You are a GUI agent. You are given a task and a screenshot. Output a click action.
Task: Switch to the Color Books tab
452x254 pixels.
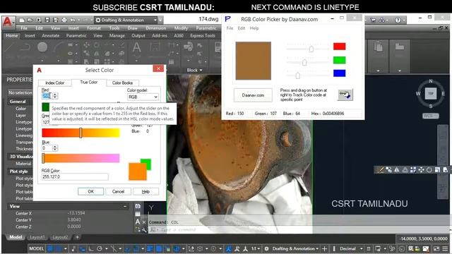coord(122,83)
